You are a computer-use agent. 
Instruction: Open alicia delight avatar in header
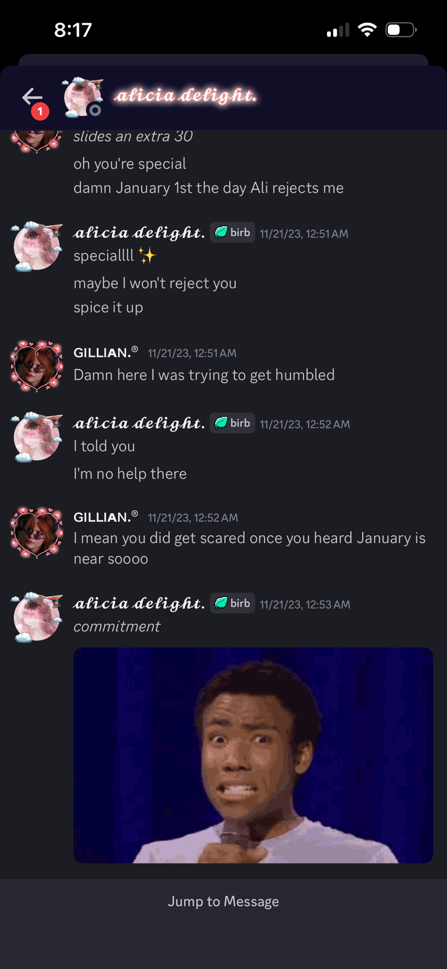tap(83, 97)
